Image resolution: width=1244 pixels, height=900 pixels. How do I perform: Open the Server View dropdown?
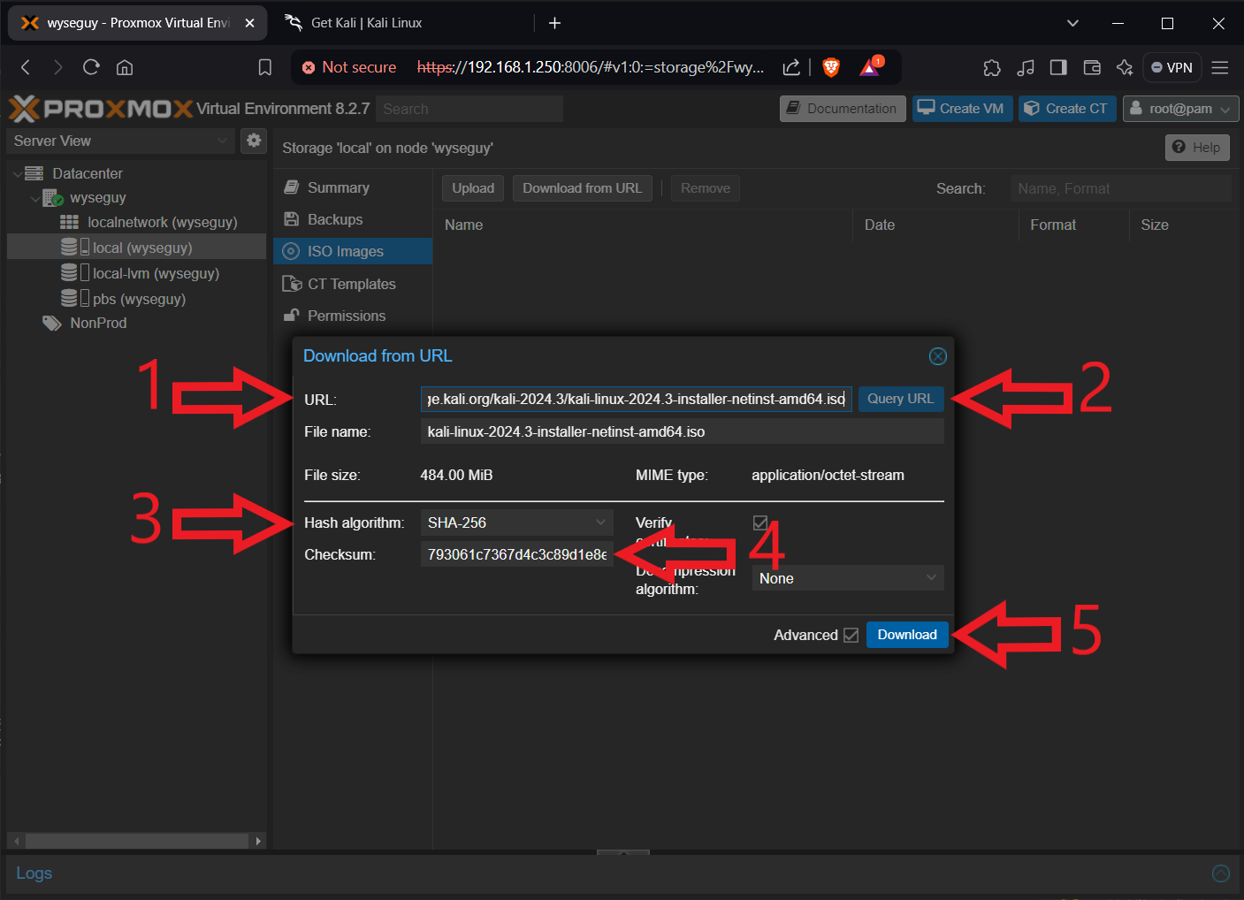pyautogui.click(x=121, y=141)
